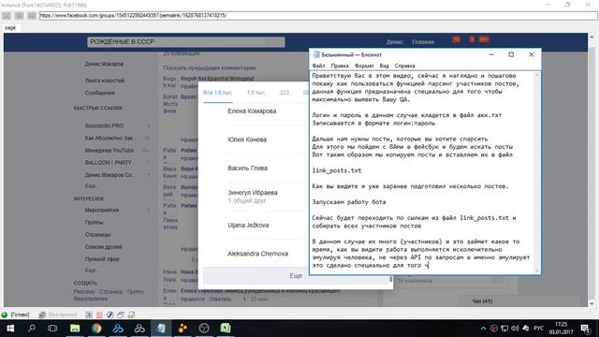The image size is (599, 337).
Task: Open Менеджер YouTube shortcut in sidebar
Action: pos(110,150)
